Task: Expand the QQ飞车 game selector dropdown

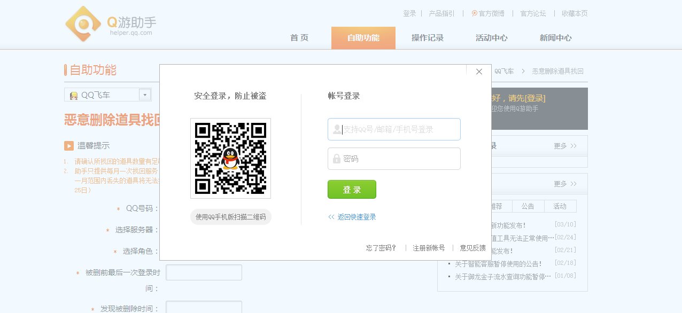Action: pyautogui.click(x=144, y=94)
